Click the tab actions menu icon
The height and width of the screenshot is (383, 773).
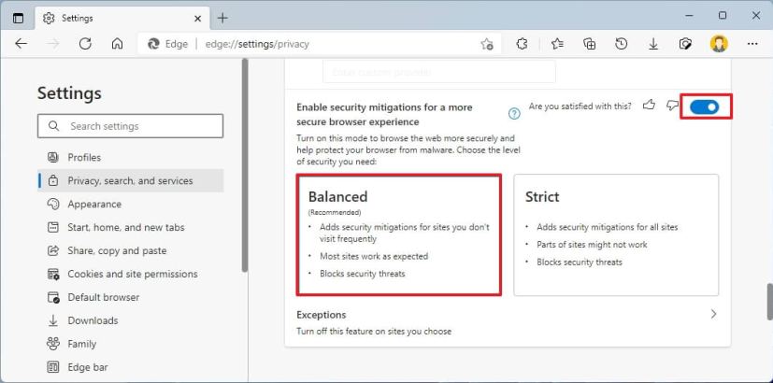pyautogui.click(x=18, y=19)
